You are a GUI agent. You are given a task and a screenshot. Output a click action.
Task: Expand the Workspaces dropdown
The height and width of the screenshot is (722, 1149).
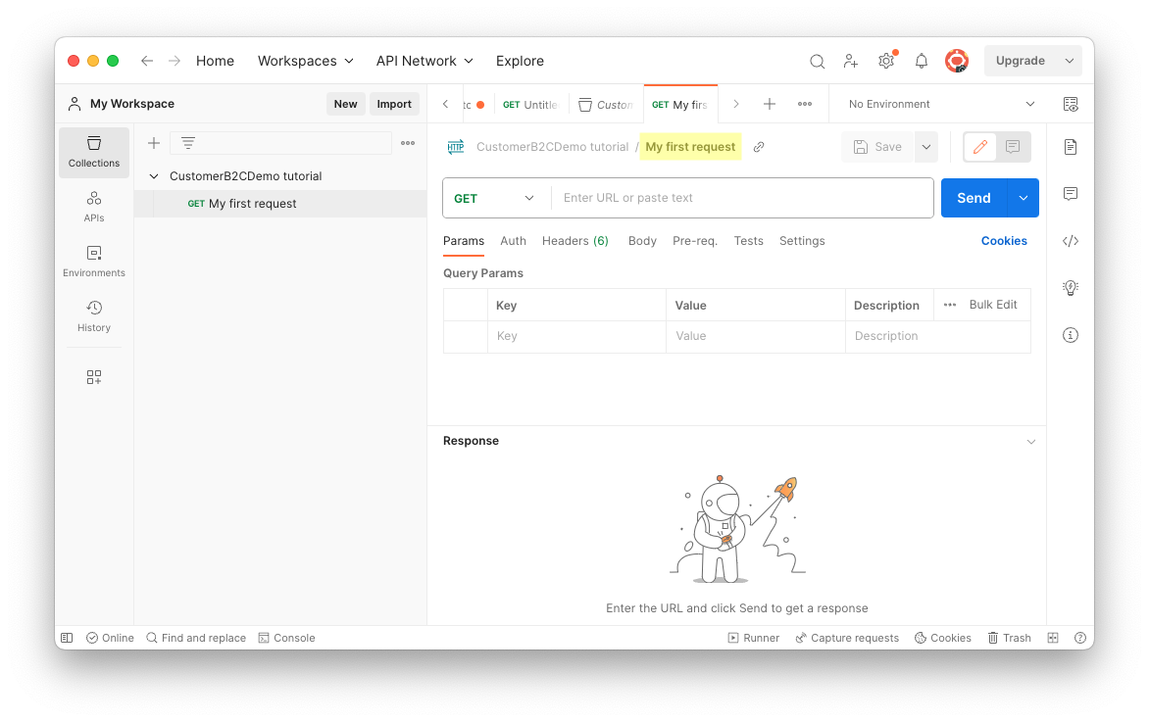click(x=306, y=61)
